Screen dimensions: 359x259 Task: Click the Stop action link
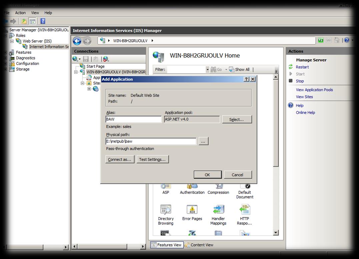[x=300, y=81]
